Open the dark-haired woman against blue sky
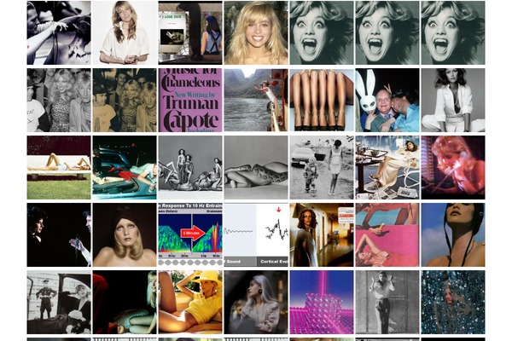 point(453,235)
